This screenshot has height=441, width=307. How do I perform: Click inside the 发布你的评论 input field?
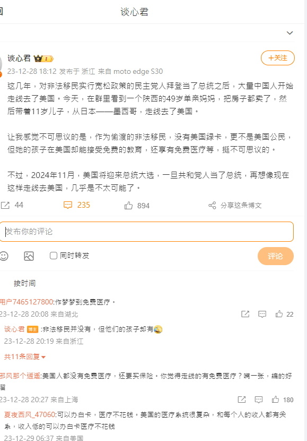coord(146,232)
